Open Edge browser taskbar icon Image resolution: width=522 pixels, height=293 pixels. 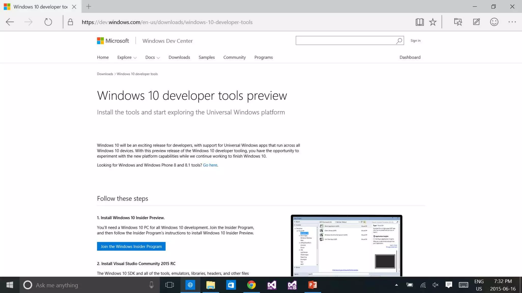[x=190, y=285]
